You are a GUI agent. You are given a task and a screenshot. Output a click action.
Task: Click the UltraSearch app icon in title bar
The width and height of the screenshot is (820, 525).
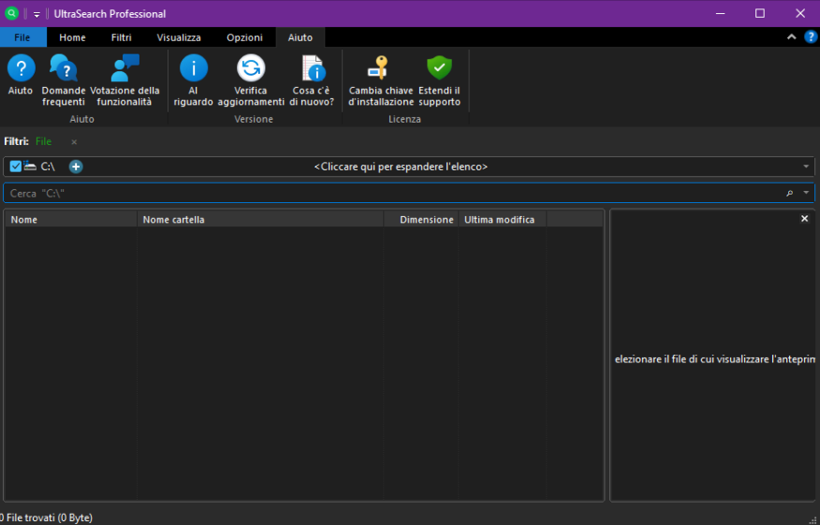11,14
